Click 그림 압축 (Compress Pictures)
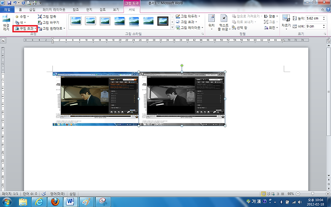Image resolution: width=331 pixels, height=207 pixels. point(47,17)
